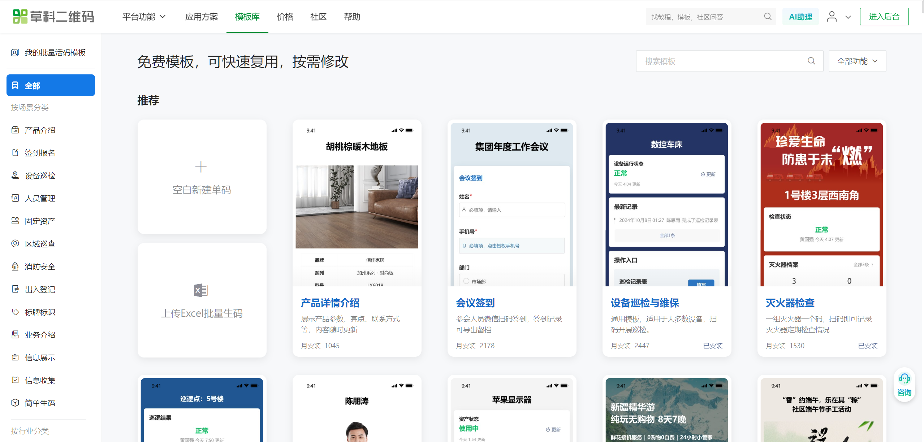Open the 会议签到 template title link
Screen dimensions: 924x442
(475, 303)
